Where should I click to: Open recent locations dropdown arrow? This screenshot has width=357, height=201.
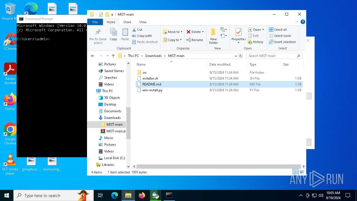107,56
